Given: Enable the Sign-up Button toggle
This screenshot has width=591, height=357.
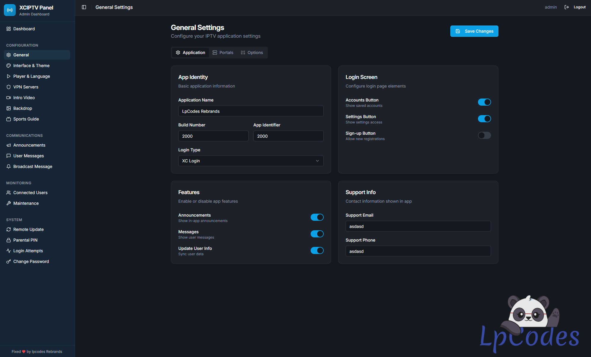Looking at the screenshot, I should 484,135.
